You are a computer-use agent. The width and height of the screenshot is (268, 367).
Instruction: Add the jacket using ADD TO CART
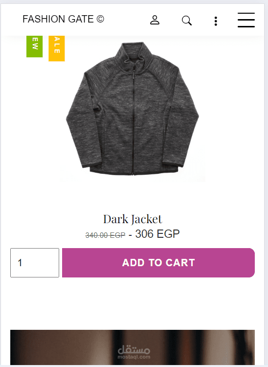click(x=158, y=263)
